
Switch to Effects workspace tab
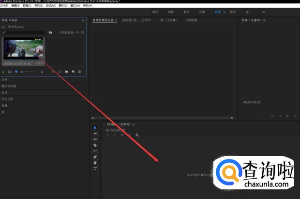coord(202,12)
